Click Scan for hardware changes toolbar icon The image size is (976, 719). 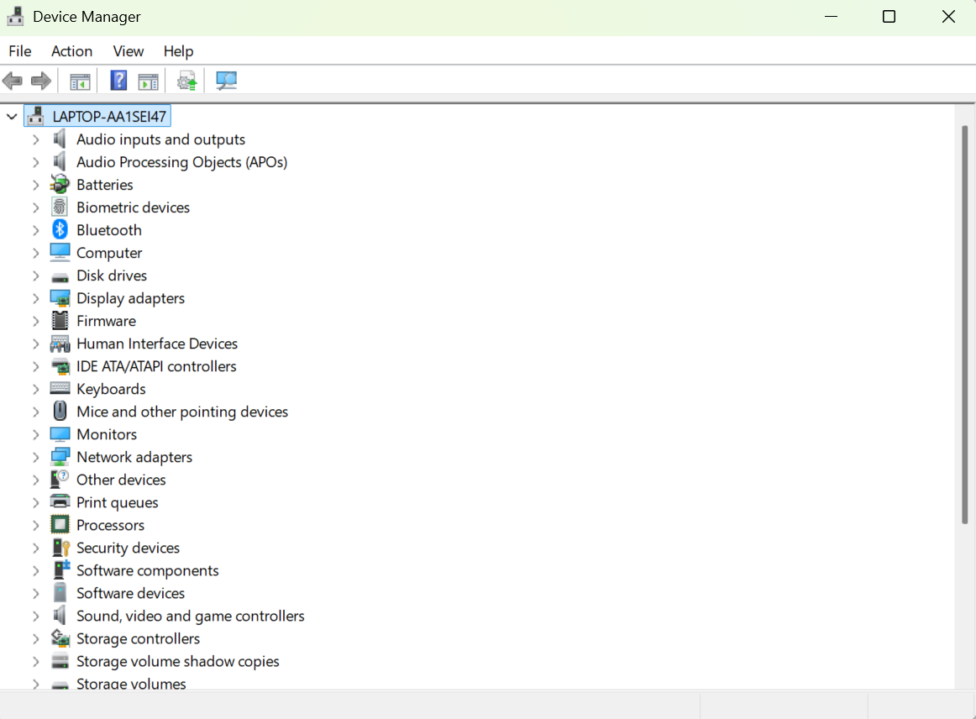226,81
